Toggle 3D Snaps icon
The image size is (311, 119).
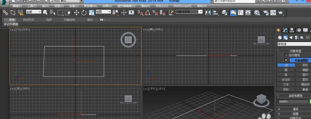(x=140, y=13)
